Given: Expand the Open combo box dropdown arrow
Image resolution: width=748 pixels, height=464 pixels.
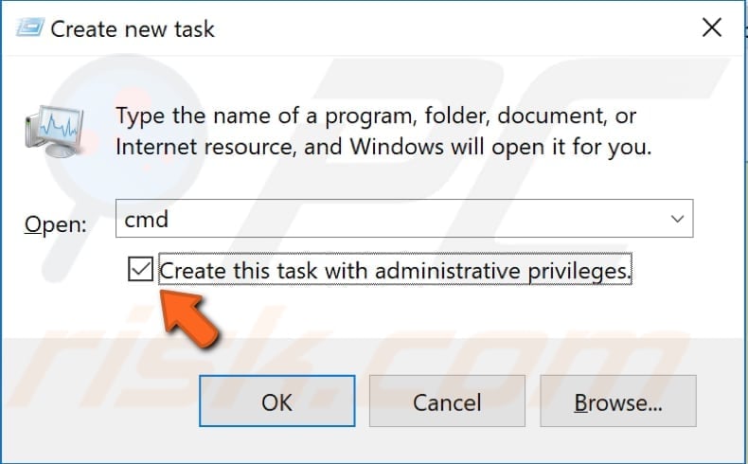Looking at the screenshot, I should (678, 219).
